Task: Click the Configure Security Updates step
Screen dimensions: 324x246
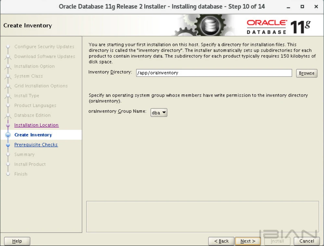Action: click(44, 47)
